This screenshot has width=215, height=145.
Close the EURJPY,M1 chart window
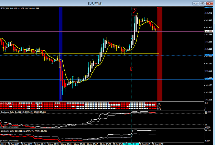point(209,3)
